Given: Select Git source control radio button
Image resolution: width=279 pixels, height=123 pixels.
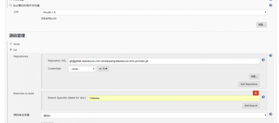Looking at the screenshot, I should (x=11, y=50).
